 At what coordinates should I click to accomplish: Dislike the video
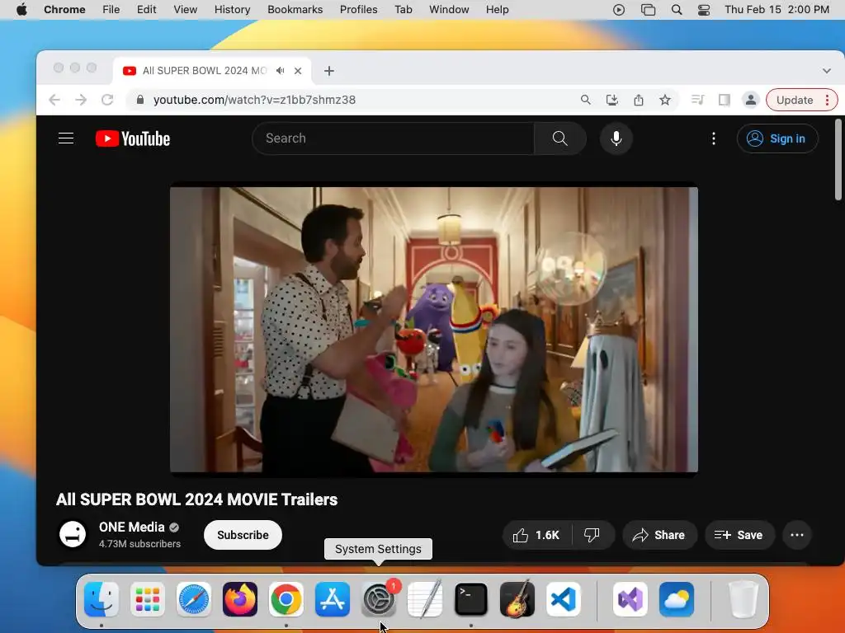tap(592, 535)
